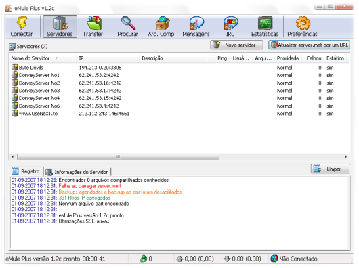Viewport: 359px width, 268px height.
Task: Select the DonkeyServer No3 server icon
Action: point(15,90)
